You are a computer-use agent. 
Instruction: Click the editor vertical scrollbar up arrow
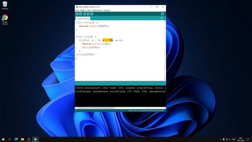pos(165,22)
